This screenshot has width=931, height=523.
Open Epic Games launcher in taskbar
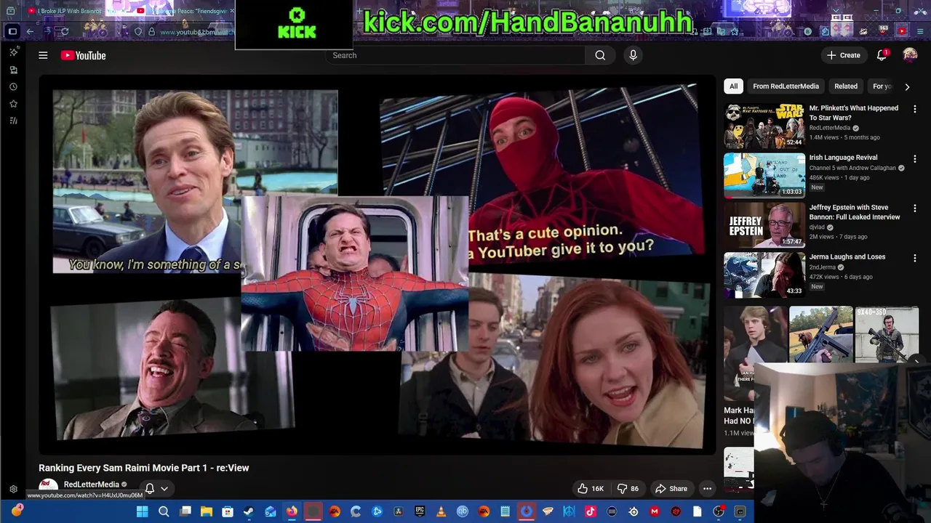tap(420, 511)
